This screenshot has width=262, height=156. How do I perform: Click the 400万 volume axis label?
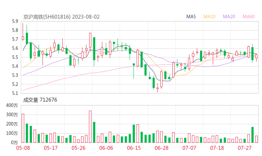(x=12, y=105)
